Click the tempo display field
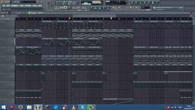This screenshot has height=110, width=195. pos(76,8)
